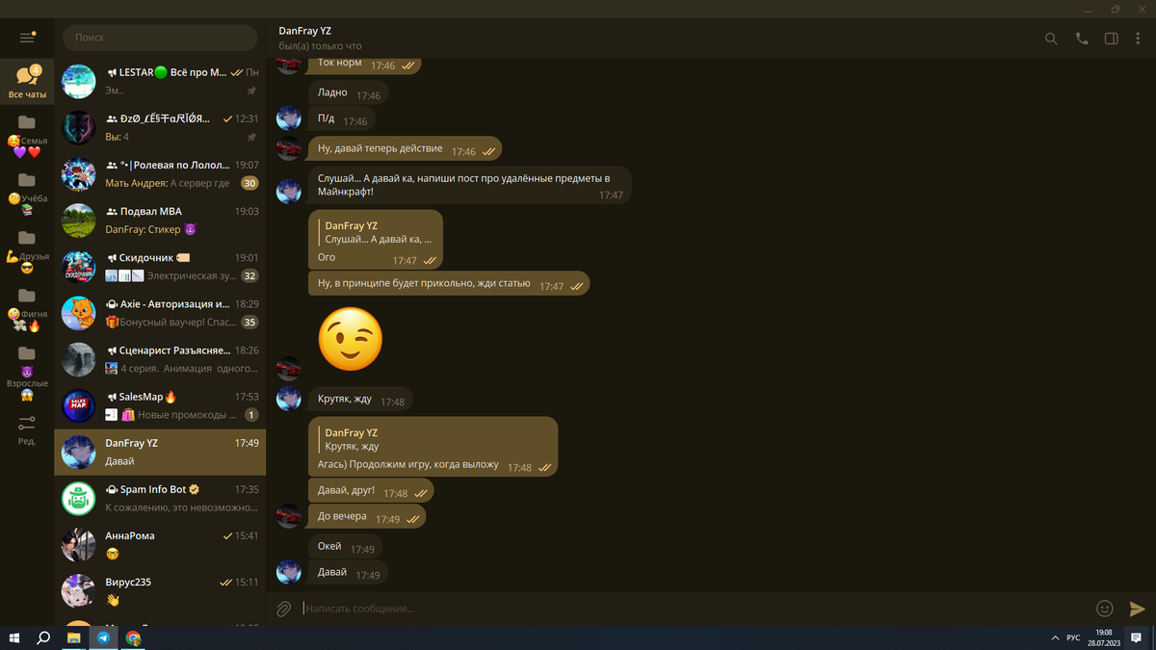
Task: Show hidden system tray icons chevron
Action: pyautogui.click(x=1055, y=637)
